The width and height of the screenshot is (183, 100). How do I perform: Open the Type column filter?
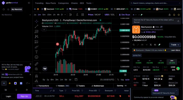tap(65, 91)
